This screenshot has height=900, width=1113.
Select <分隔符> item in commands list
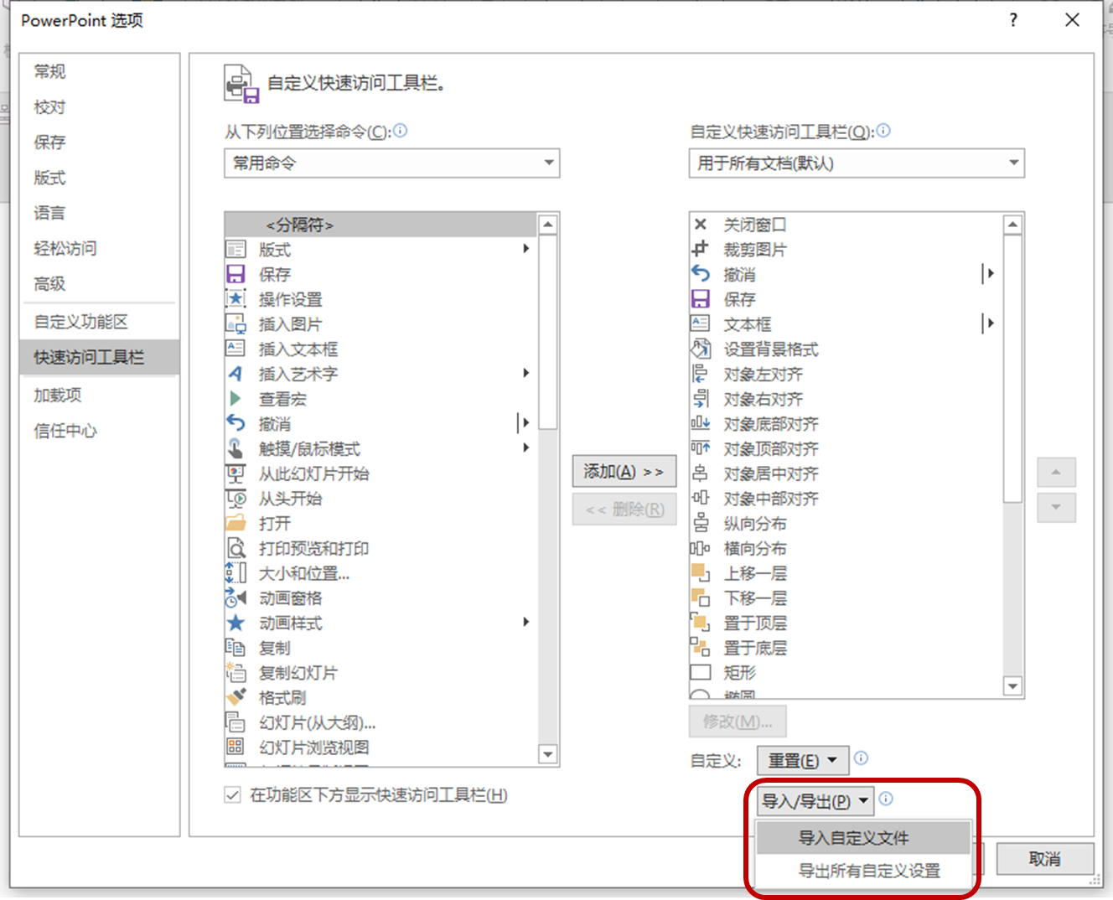381,225
